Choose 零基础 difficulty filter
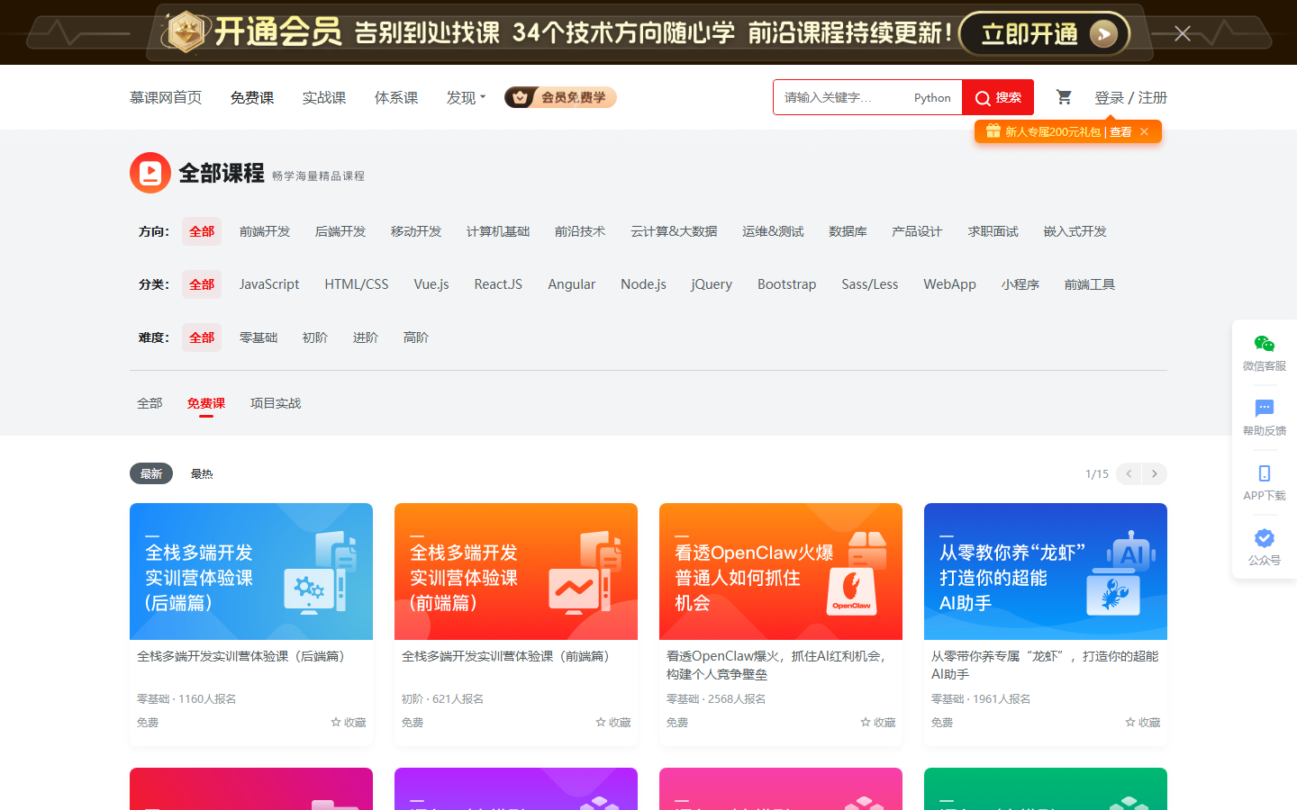The height and width of the screenshot is (810, 1297). pyautogui.click(x=258, y=337)
